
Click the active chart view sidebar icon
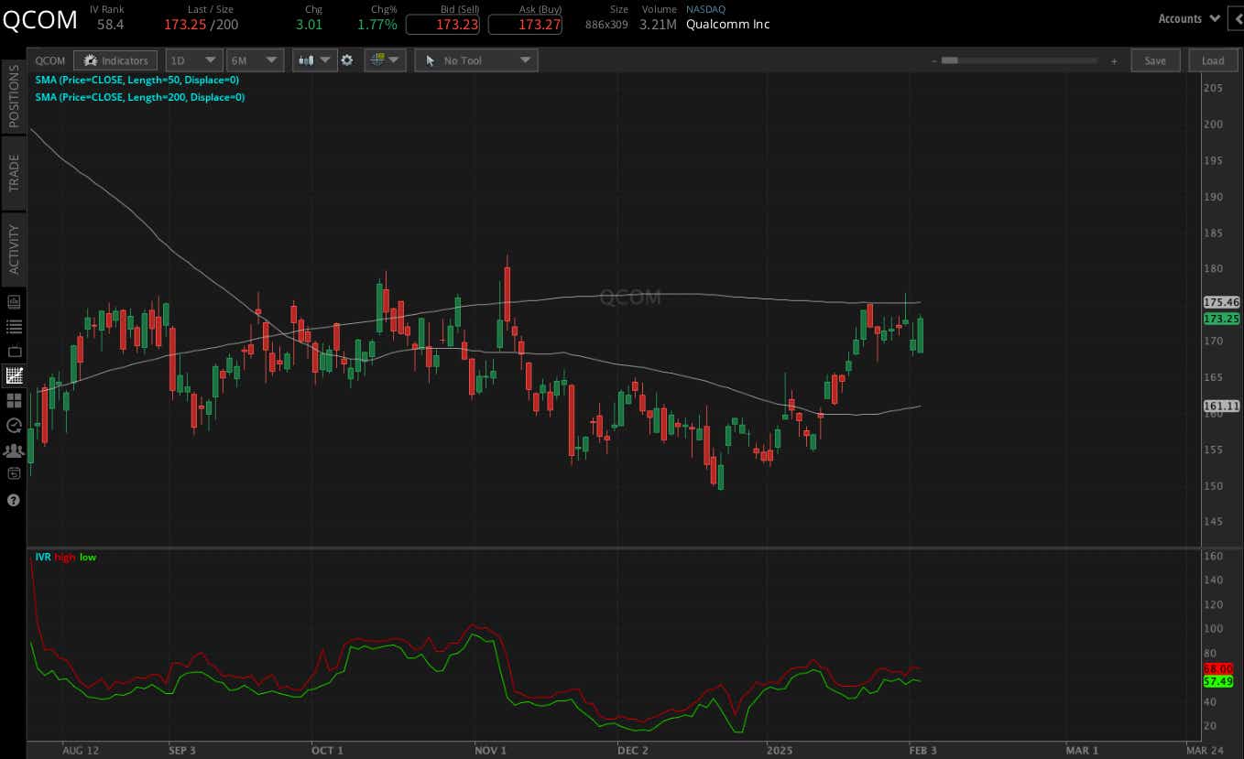click(x=14, y=375)
